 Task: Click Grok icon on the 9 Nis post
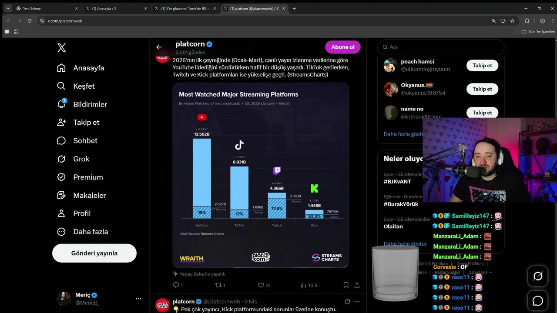(x=347, y=302)
